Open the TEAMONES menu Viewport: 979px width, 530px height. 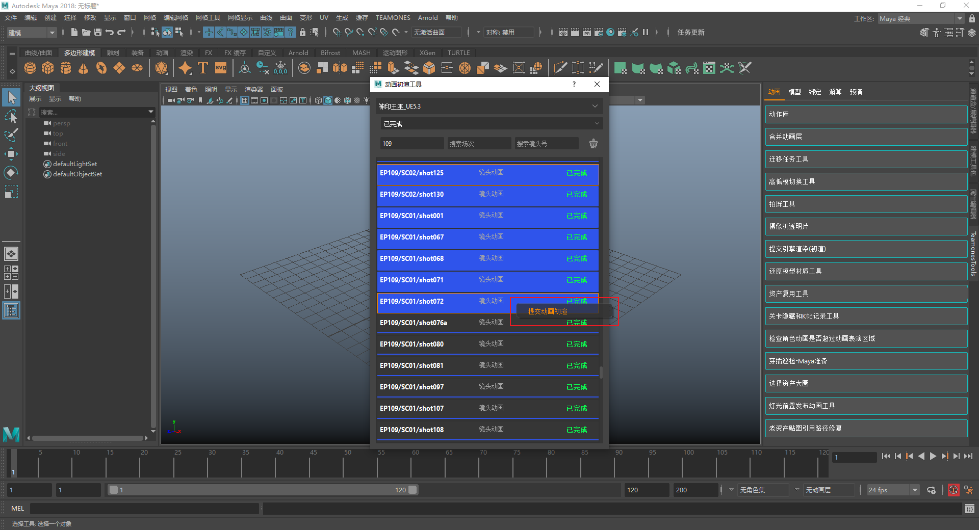(393, 18)
